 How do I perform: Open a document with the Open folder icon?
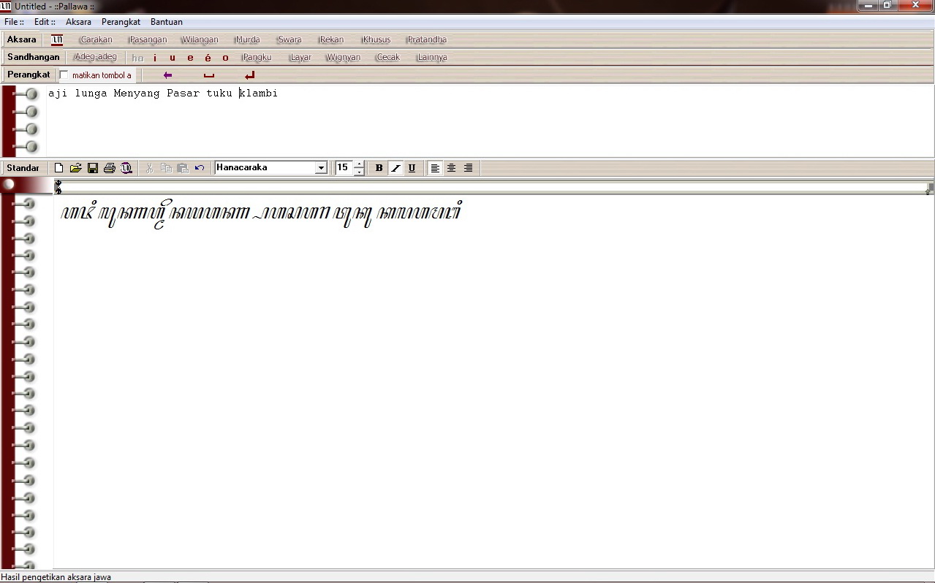click(75, 167)
